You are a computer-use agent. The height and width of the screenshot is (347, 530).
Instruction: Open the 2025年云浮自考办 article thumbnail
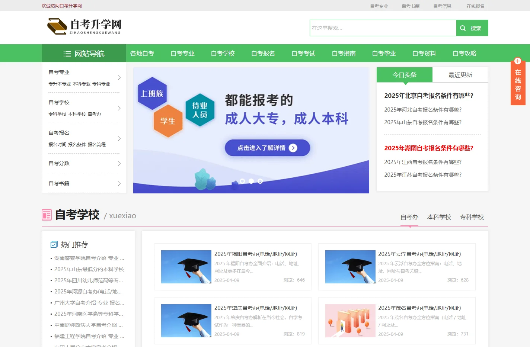(350, 267)
